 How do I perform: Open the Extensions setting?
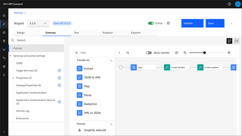22,118
